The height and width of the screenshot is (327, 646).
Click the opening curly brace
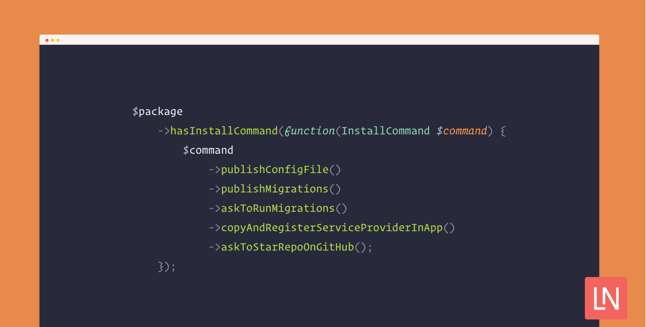point(503,131)
